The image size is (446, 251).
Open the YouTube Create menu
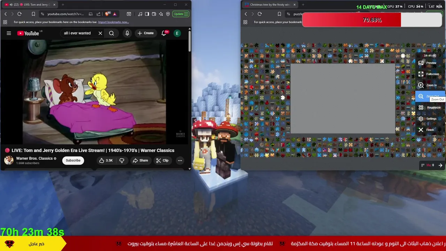tap(145, 33)
